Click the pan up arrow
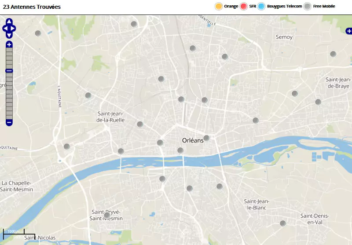This screenshot has height=245, width=352. click(x=9, y=21)
